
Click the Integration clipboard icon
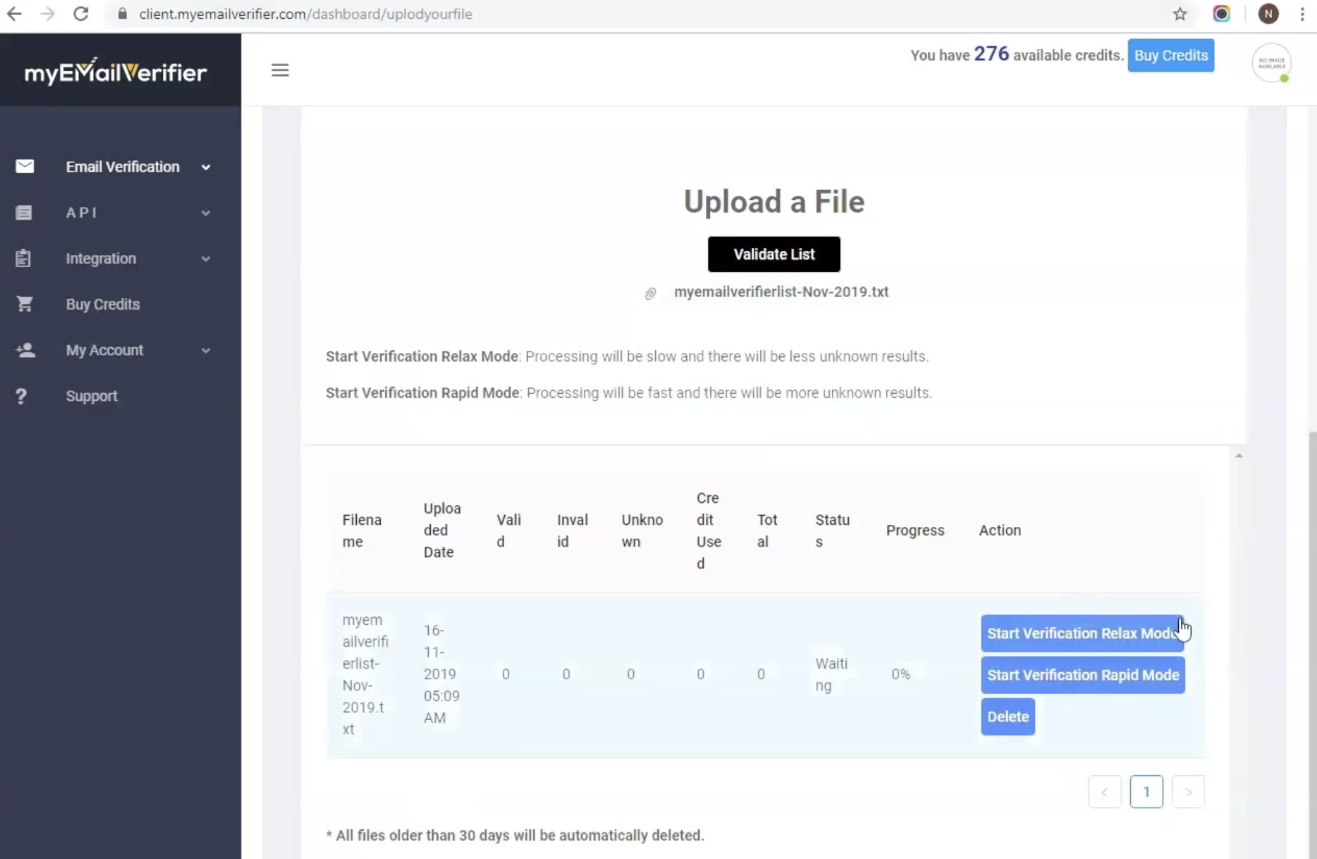pos(23,258)
